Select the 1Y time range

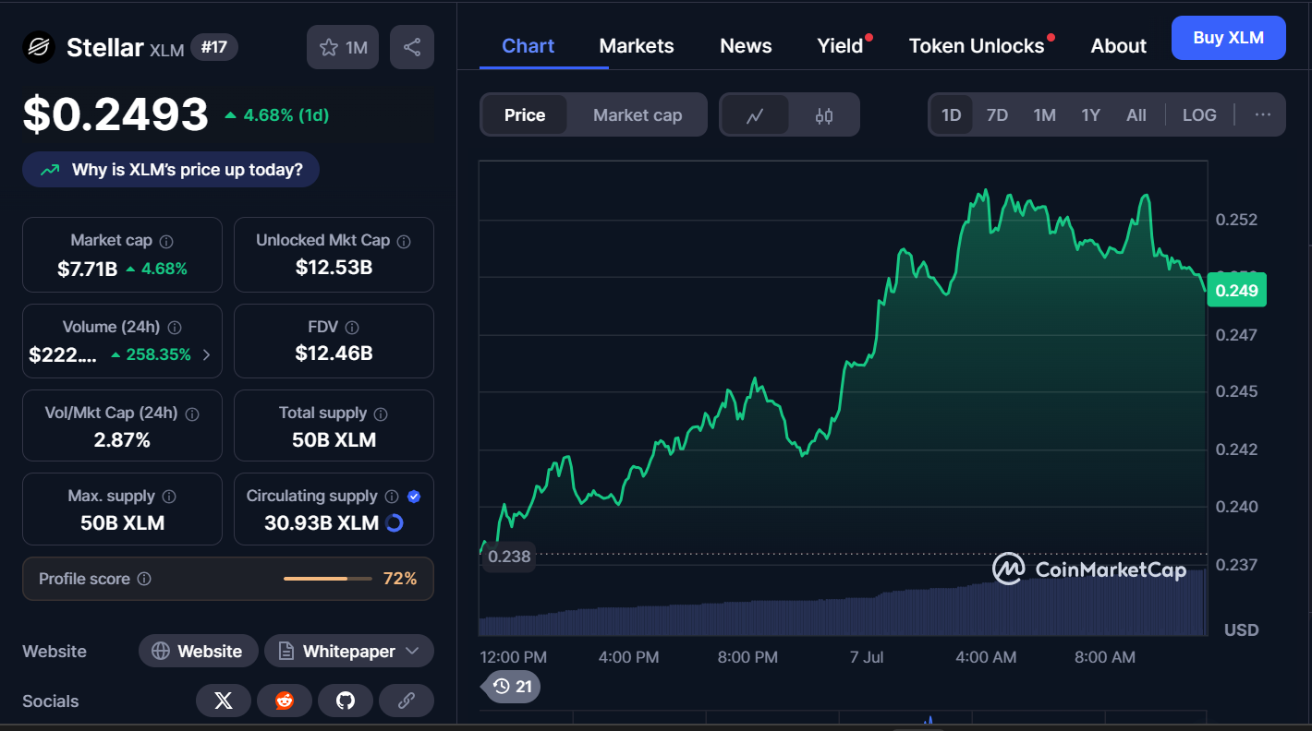coord(1091,115)
